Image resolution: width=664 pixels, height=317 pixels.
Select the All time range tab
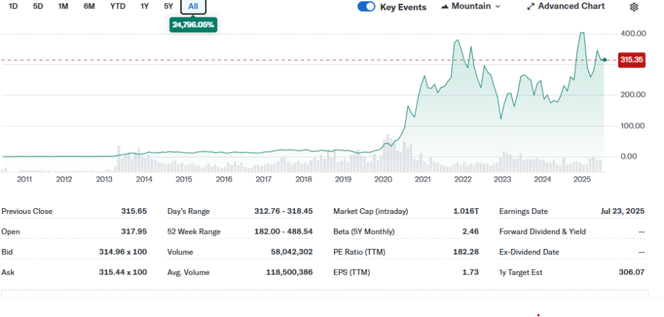tap(193, 6)
